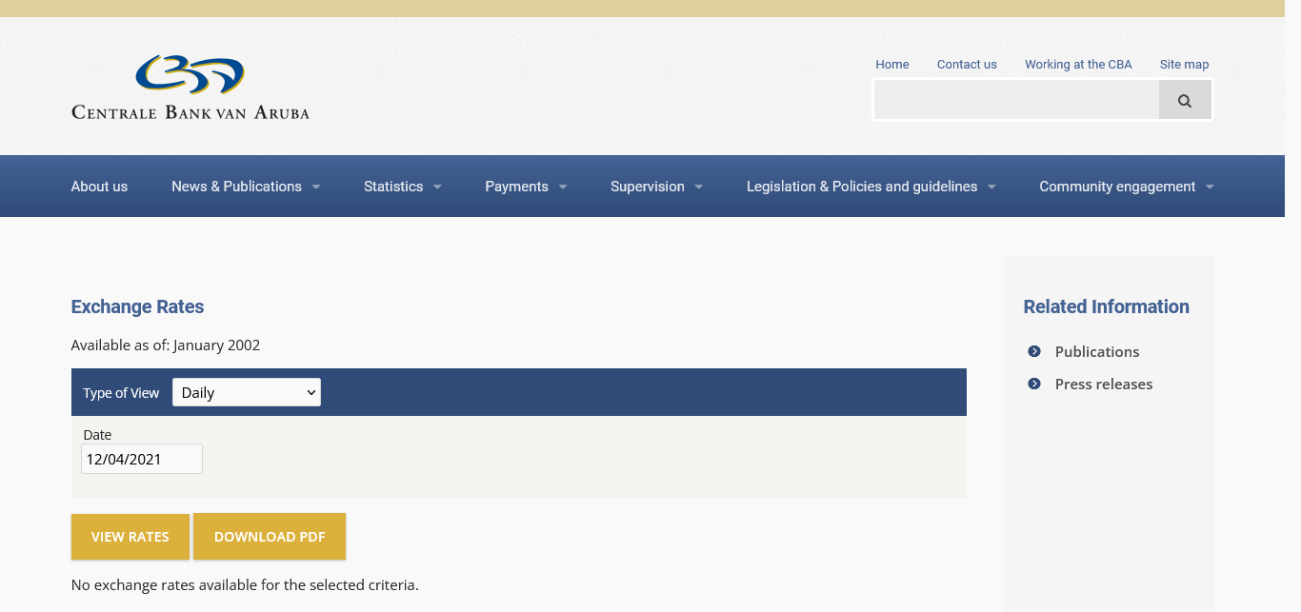Visit the Working at the CBA link
The image size is (1301, 612).
pyautogui.click(x=1078, y=65)
